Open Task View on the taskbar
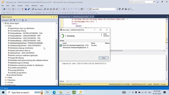 coord(48,92)
